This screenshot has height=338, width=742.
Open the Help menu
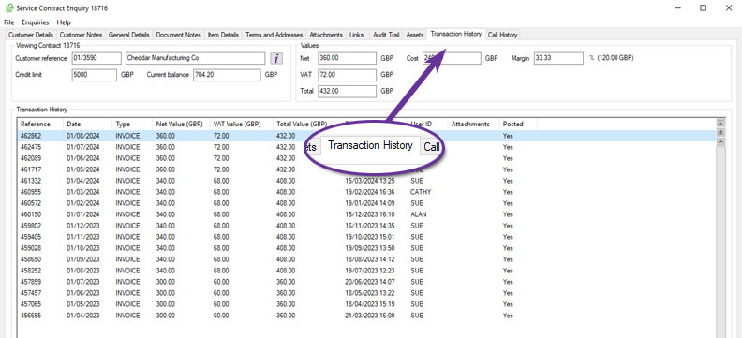[64, 22]
